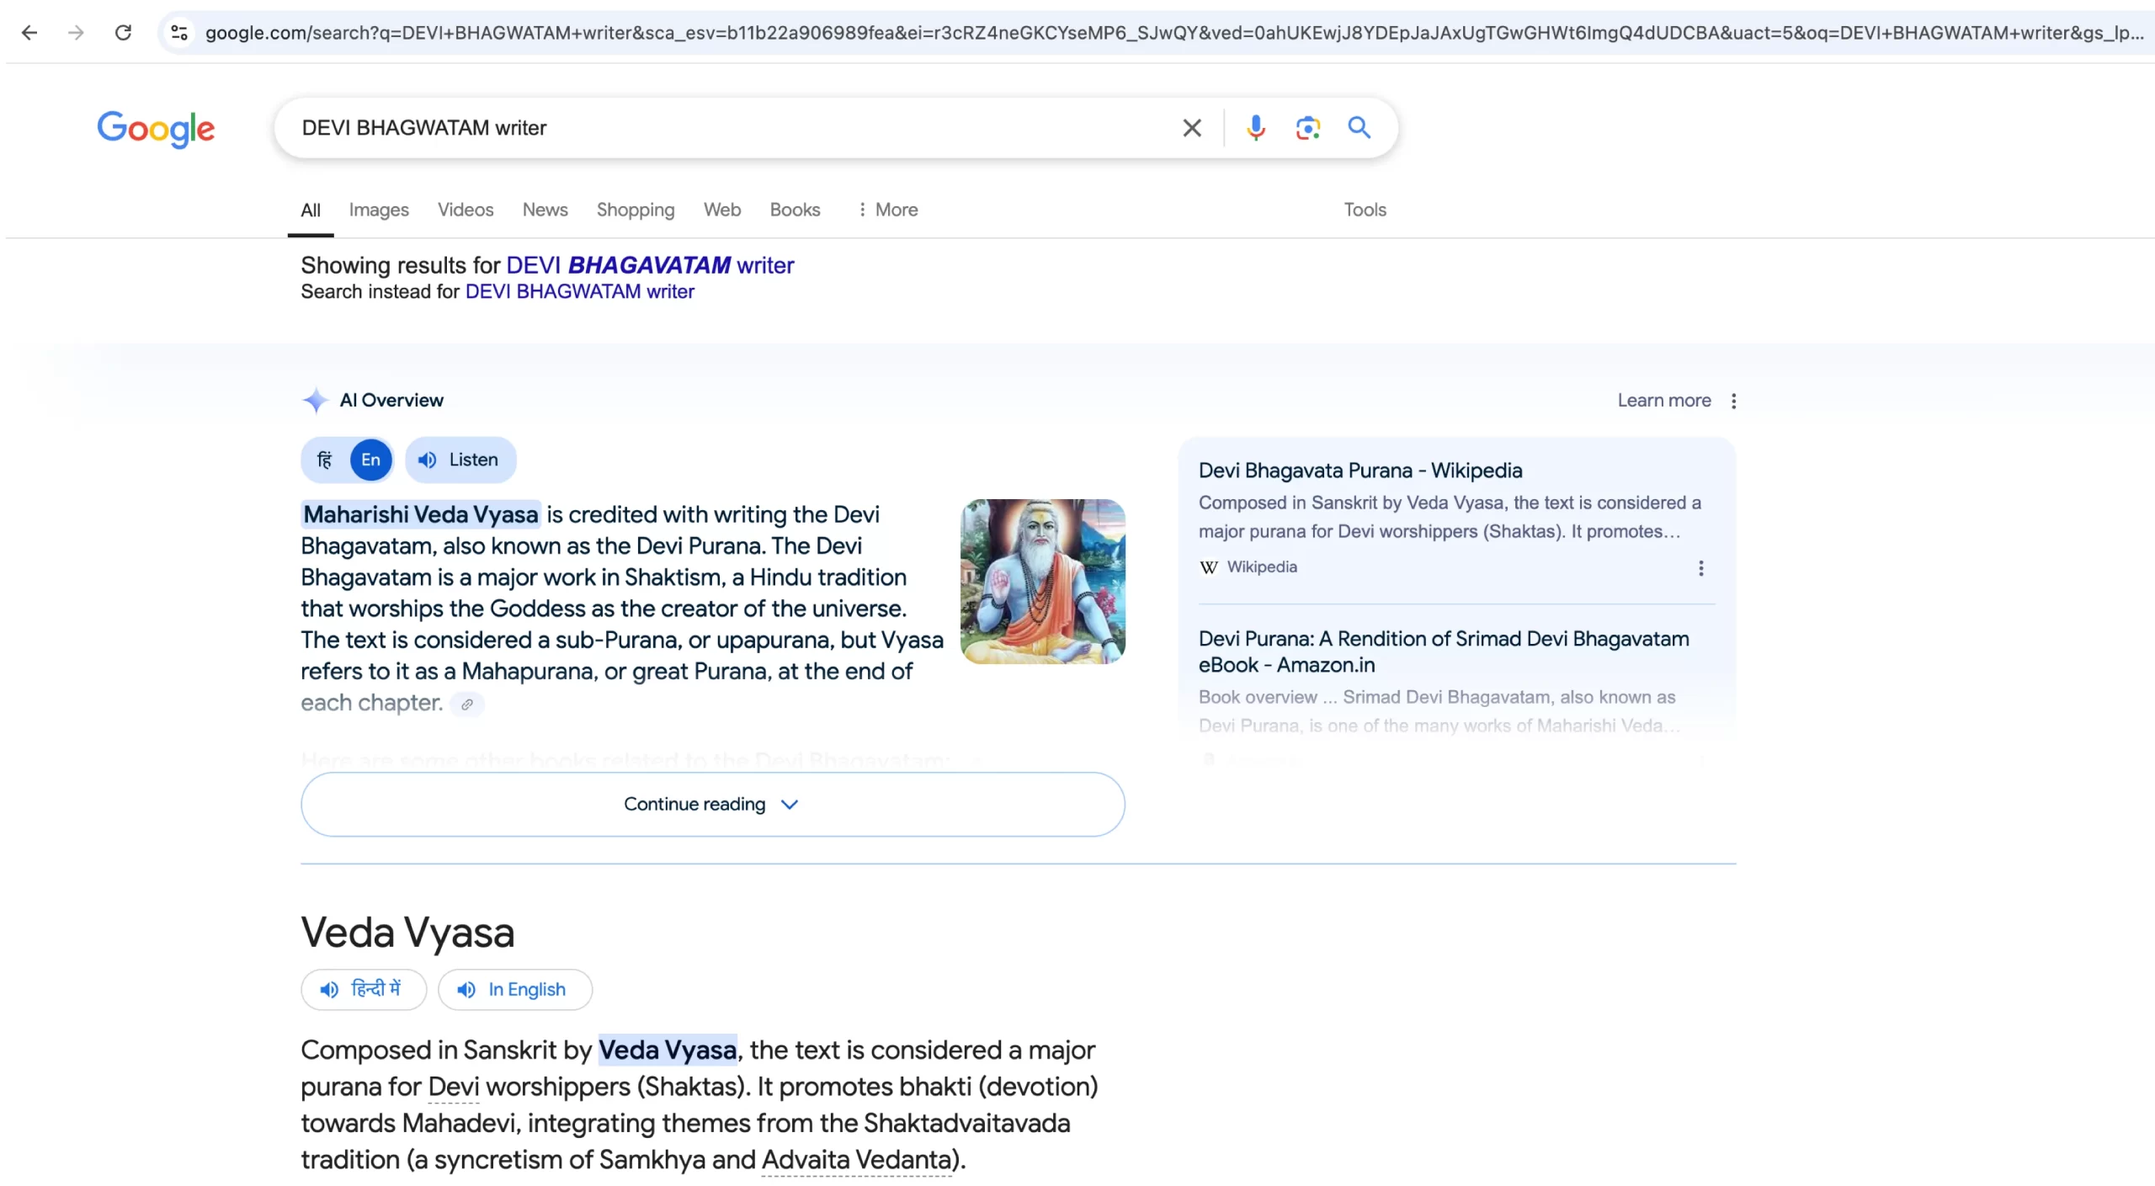2155x1186 pixels.
Task: Click the blue magnifier search icon
Action: point(1359,128)
